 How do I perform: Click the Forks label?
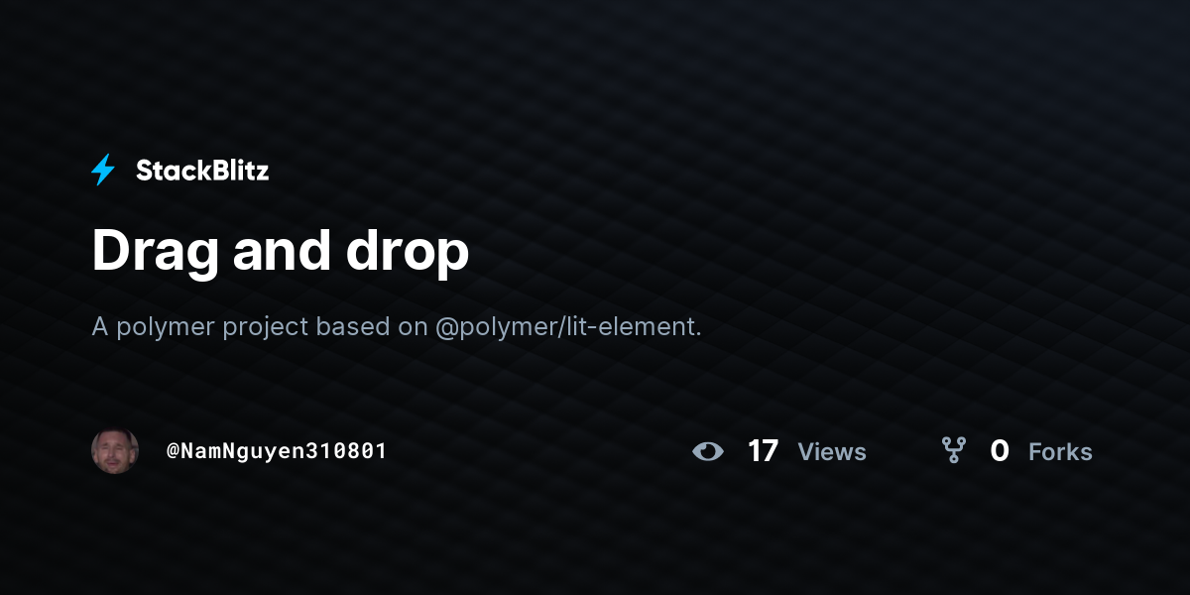[1060, 452]
